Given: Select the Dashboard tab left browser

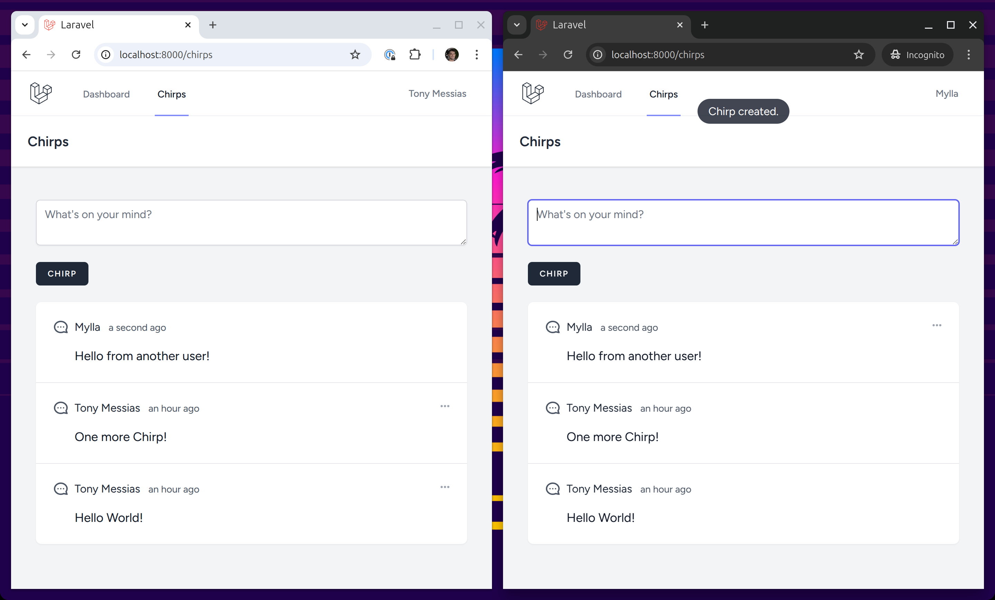Looking at the screenshot, I should point(106,93).
